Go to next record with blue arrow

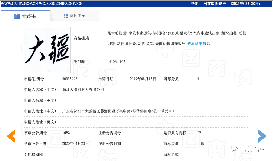[x=262, y=136]
